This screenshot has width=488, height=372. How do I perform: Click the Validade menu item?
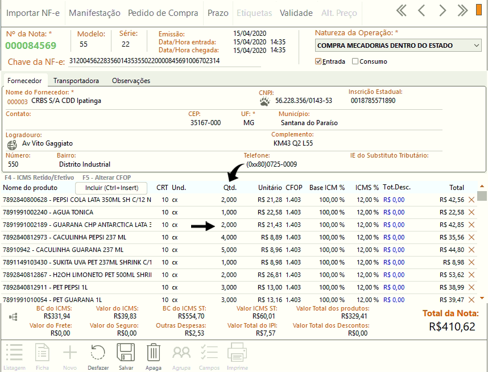click(x=296, y=13)
